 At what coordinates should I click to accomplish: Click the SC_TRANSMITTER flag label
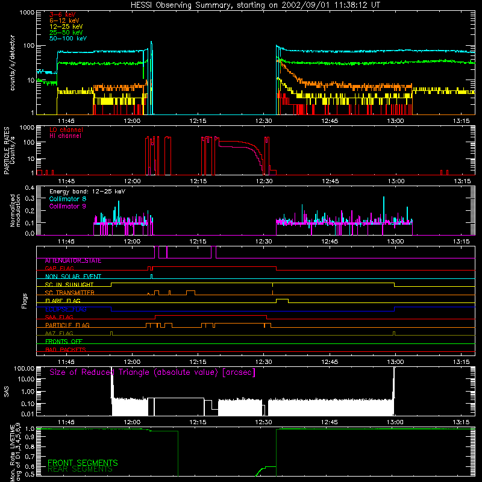69,293
